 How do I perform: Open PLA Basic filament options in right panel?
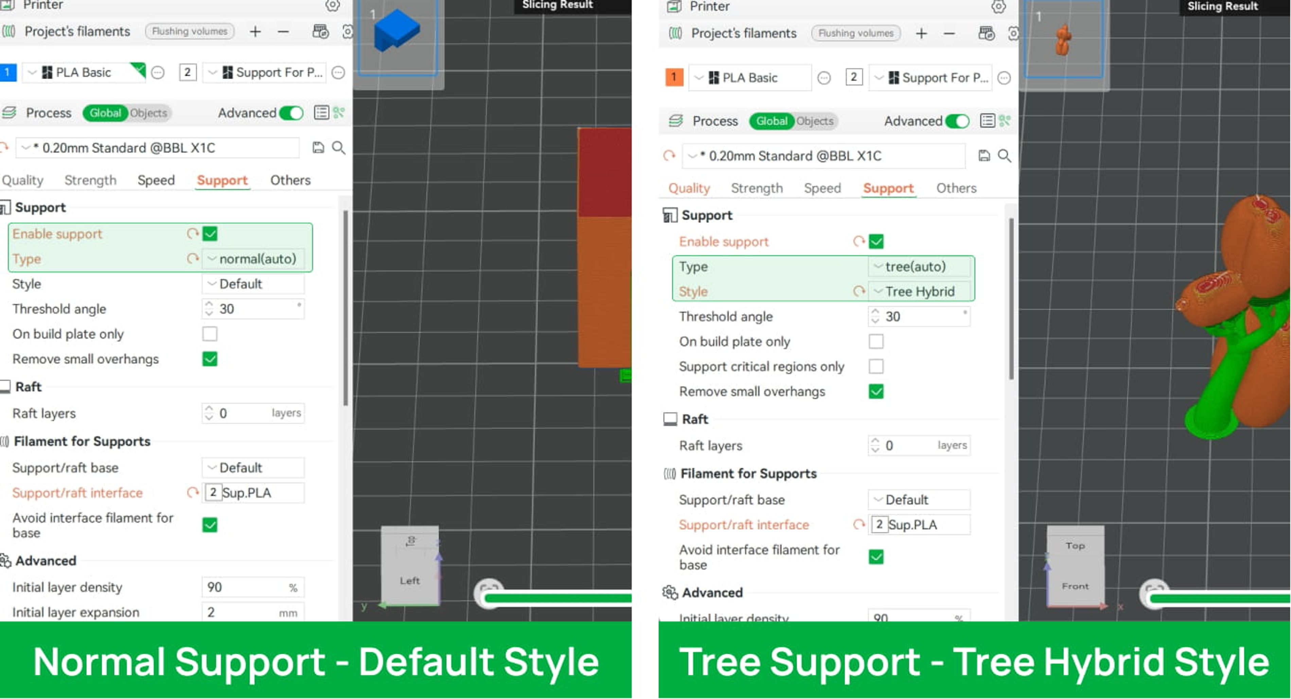(824, 78)
